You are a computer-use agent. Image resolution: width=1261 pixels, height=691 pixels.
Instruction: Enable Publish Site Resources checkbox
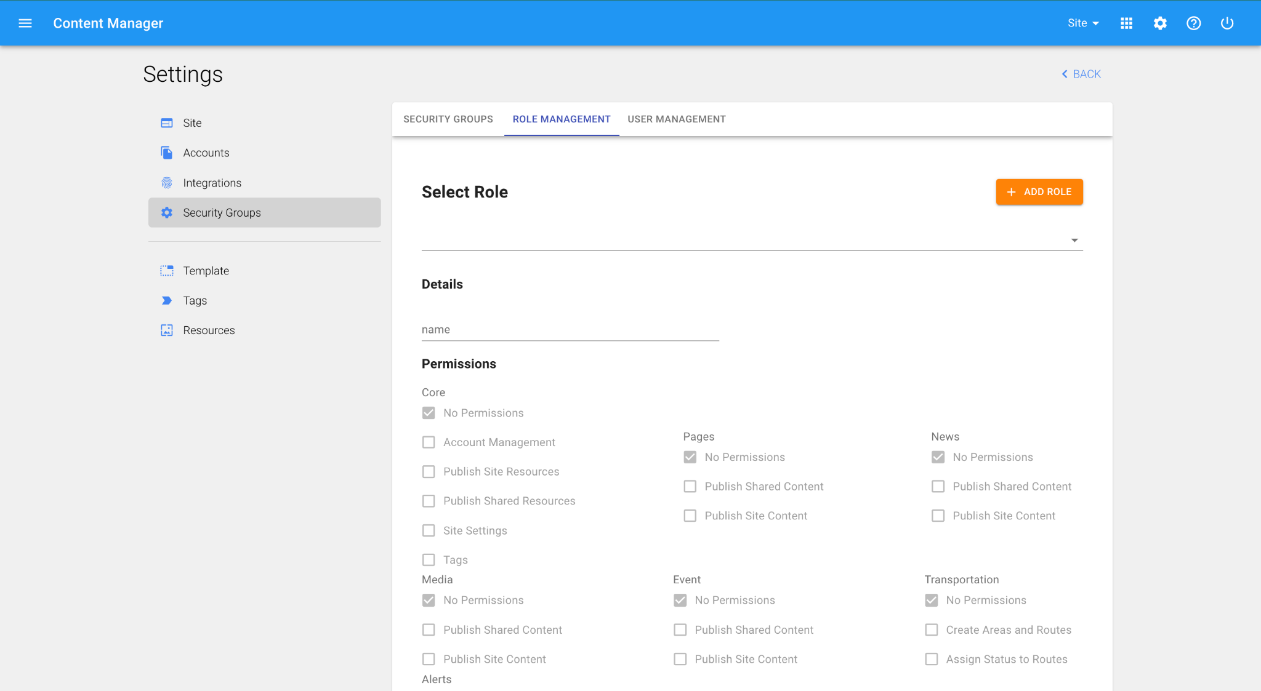pos(429,472)
